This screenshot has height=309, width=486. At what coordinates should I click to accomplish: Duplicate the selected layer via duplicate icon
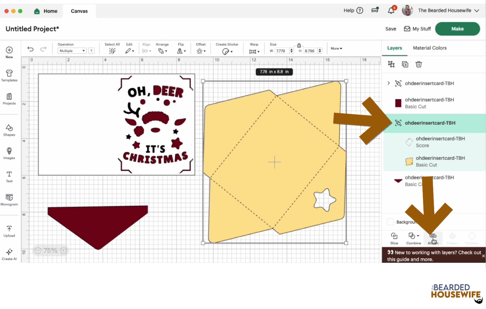pyautogui.click(x=405, y=64)
